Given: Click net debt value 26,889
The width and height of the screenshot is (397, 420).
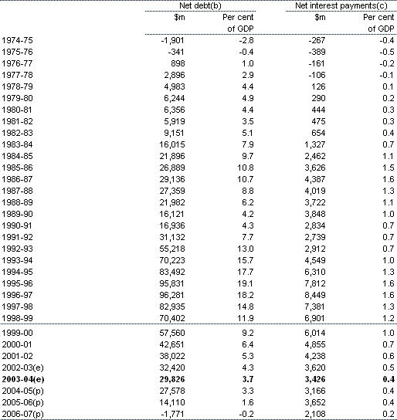Looking at the screenshot, I should coord(172,168).
